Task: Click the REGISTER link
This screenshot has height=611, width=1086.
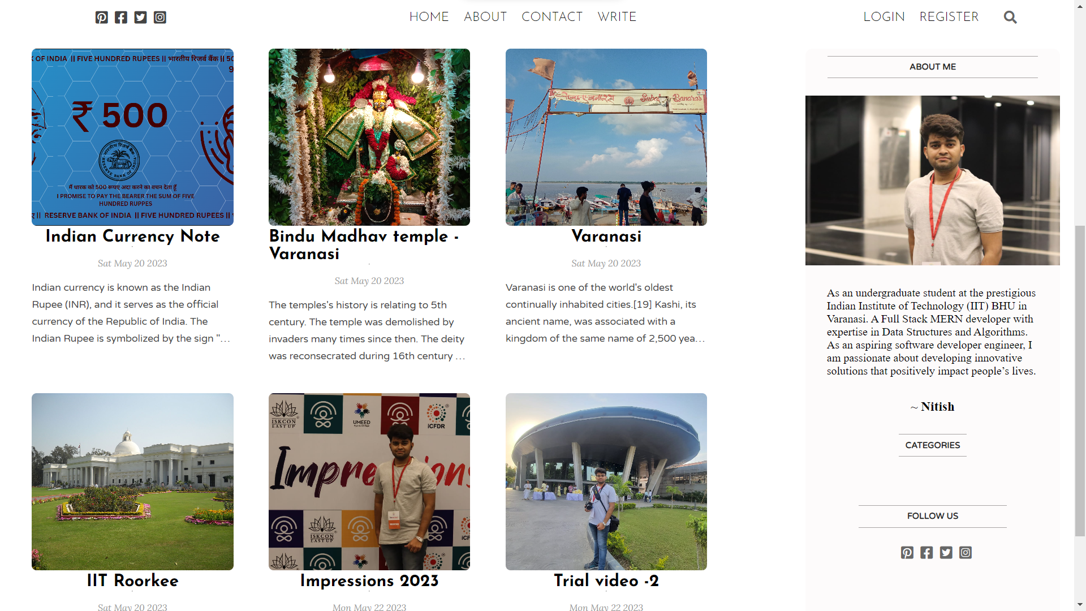Action: coord(949,17)
